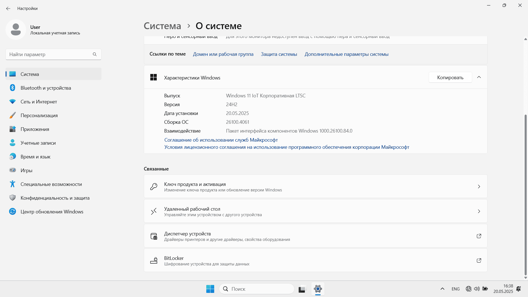Click the battery tray icon
The image size is (528, 297).
485,289
